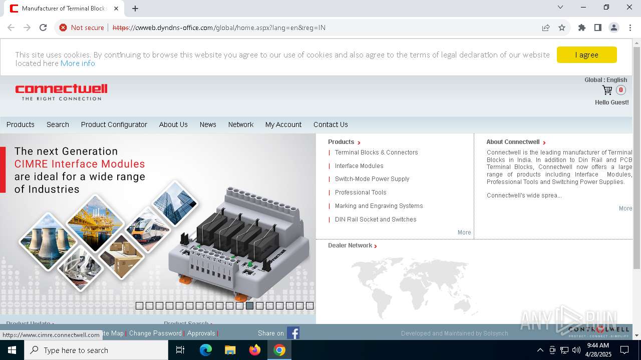The image size is (641, 360).
Task: Click Developed and Maintained by Solsynch
Action: pyautogui.click(x=455, y=333)
